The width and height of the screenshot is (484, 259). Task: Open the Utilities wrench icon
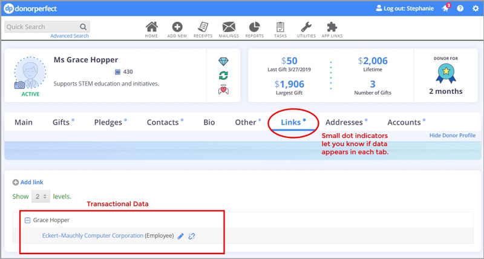[306, 27]
